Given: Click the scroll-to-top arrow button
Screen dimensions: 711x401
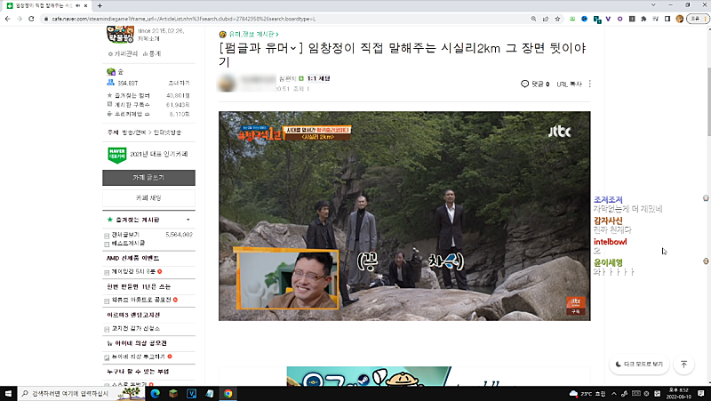Looking at the screenshot, I should pos(684,365).
